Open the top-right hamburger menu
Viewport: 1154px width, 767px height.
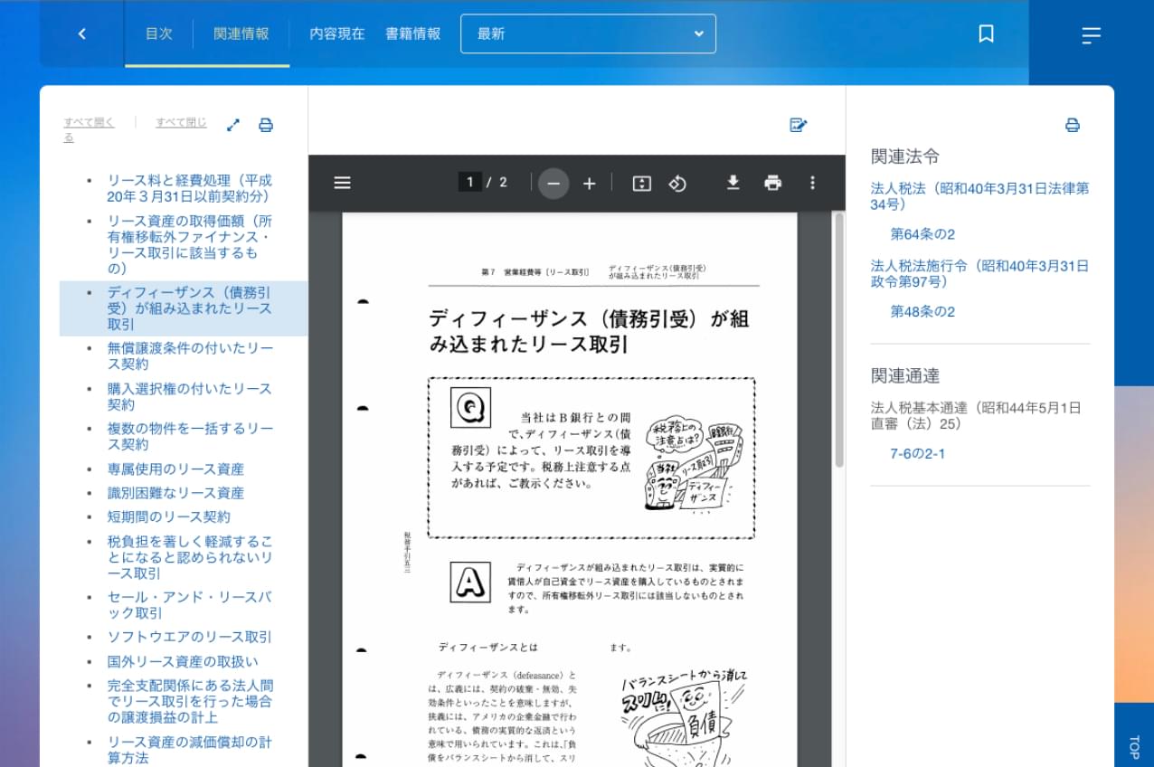1091,36
